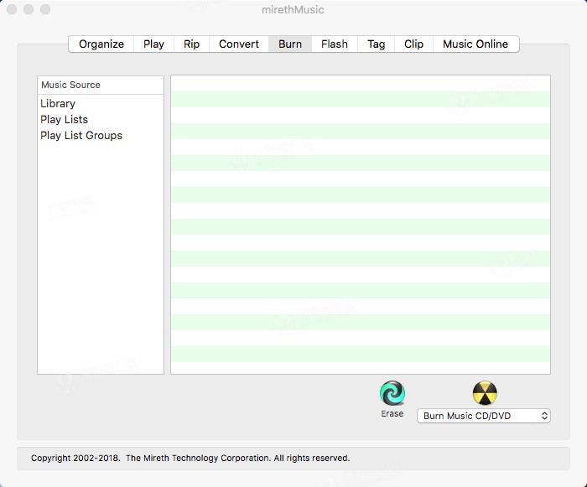
Task: Switch to the Tag tab
Action: pyautogui.click(x=377, y=44)
